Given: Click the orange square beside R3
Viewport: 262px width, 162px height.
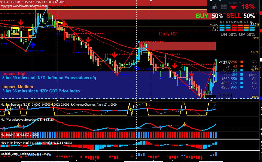Looking at the screenshot, I should pos(242,62).
